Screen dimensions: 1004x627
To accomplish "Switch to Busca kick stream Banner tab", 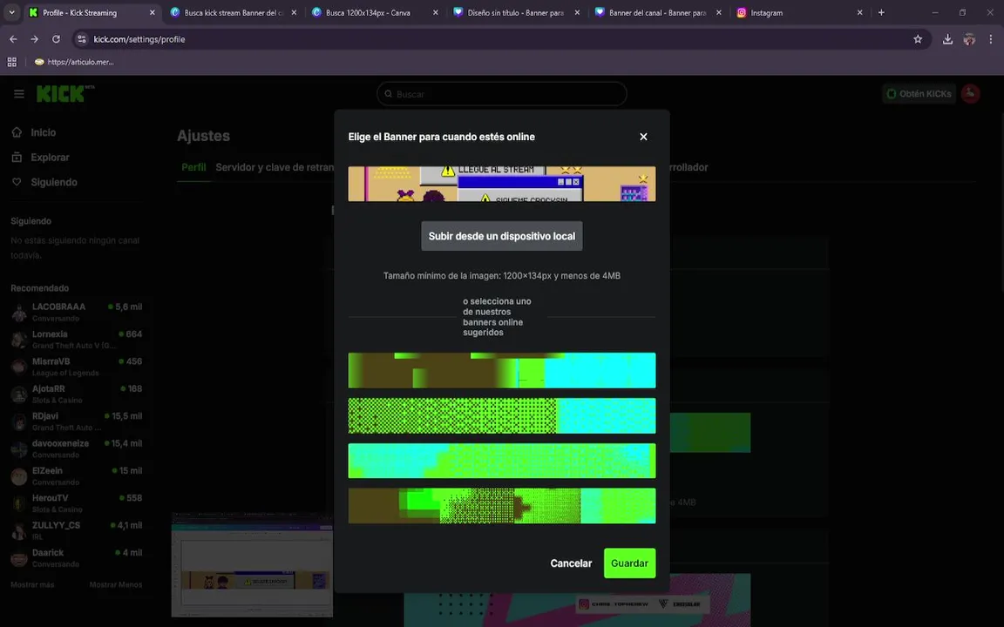I will 234,12.
